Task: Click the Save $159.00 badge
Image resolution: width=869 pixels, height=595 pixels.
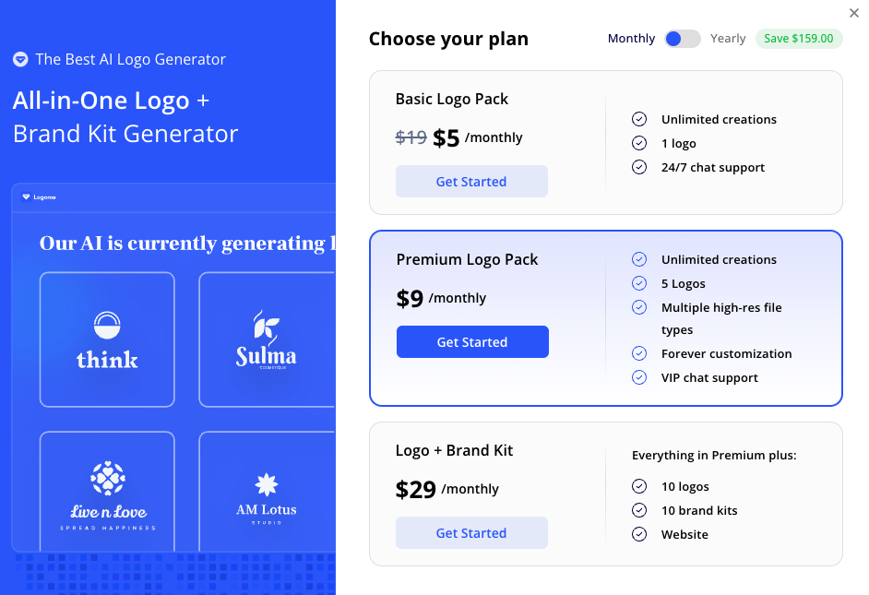Action: click(x=799, y=39)
